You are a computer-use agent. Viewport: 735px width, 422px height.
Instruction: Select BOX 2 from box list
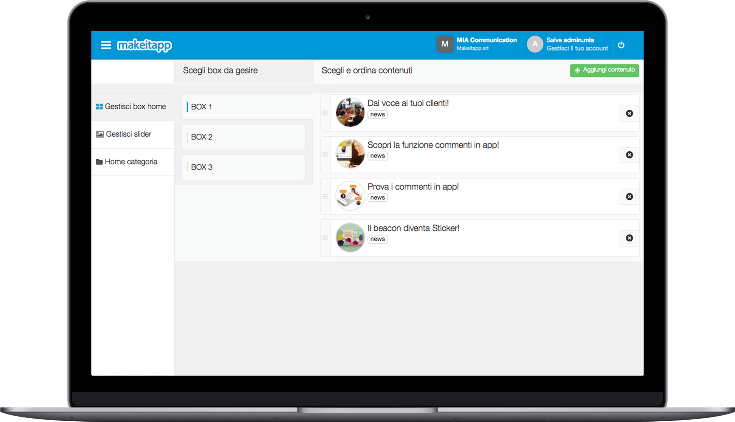(245, 137)
